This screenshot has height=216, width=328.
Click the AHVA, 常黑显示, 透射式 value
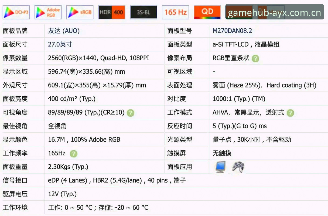click(248, 112)
